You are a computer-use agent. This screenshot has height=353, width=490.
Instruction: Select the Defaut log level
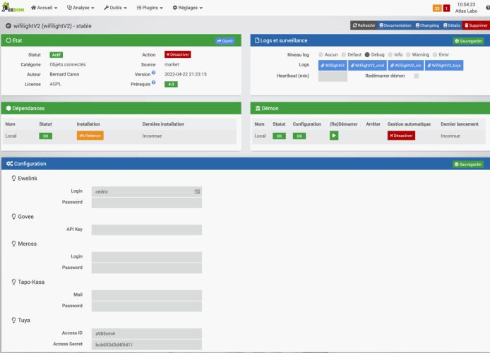(344, 54)
